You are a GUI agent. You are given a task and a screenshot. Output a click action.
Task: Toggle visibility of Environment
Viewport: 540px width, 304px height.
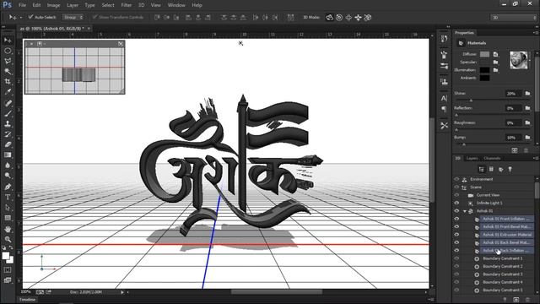456,179
